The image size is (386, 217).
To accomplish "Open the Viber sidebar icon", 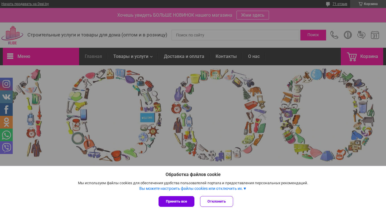I will coord(6,147).
